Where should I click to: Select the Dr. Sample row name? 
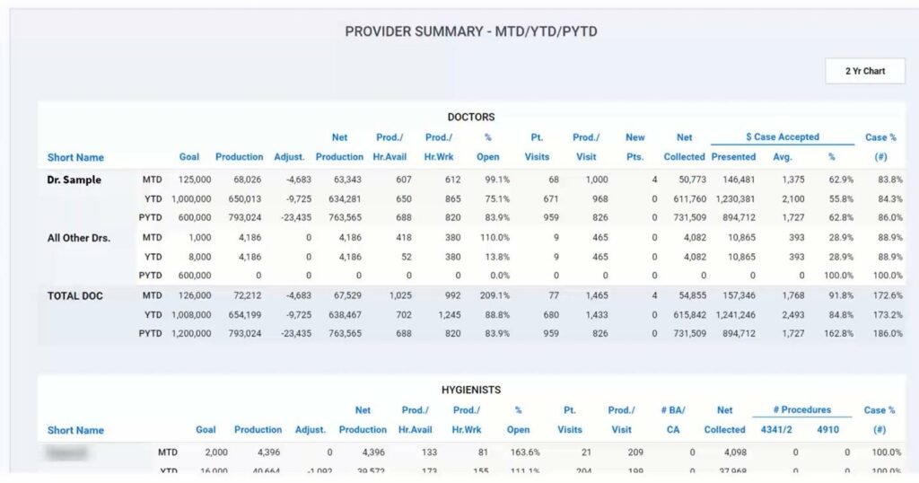(x=74, y=180)
